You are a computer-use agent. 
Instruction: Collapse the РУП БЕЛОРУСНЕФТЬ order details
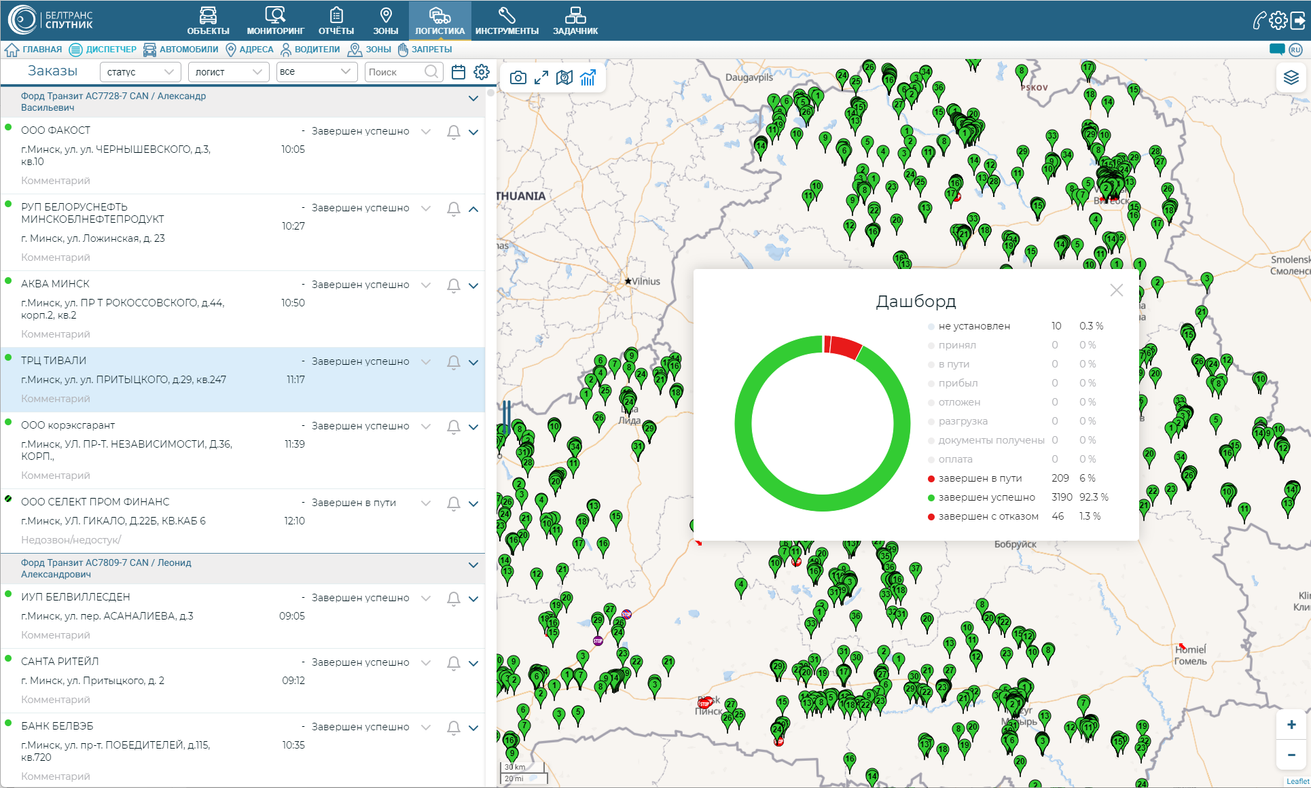[x=473, y=209]
